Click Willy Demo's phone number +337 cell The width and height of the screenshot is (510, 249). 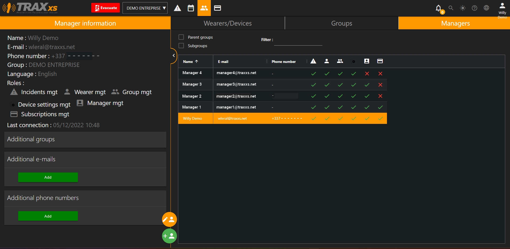(287, 118)
